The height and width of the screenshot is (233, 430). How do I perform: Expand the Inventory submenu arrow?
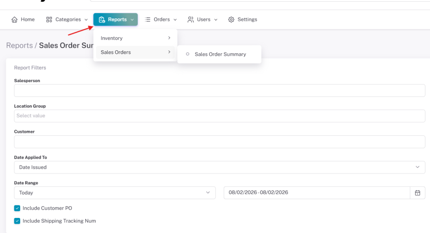pyautogui.click(x=169, y=38)
